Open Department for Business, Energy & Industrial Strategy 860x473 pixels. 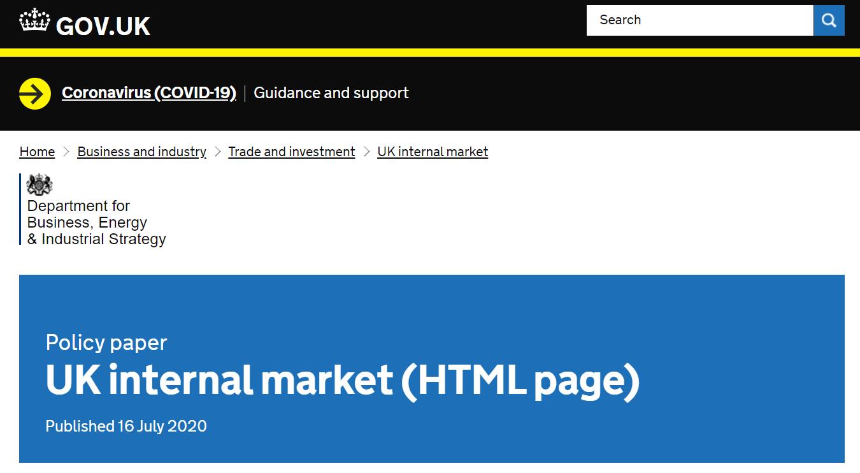coord(96,222)
